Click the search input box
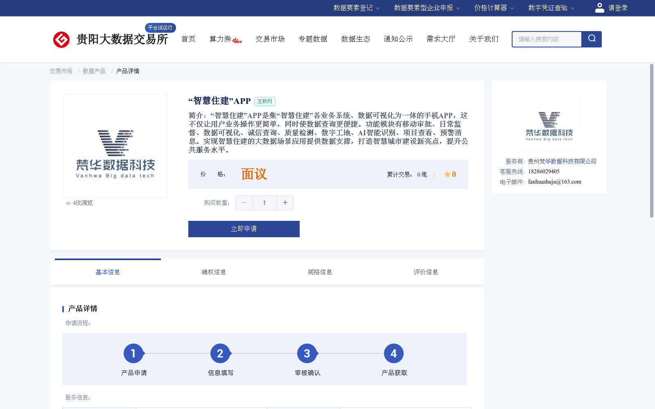 pos(547,39)
